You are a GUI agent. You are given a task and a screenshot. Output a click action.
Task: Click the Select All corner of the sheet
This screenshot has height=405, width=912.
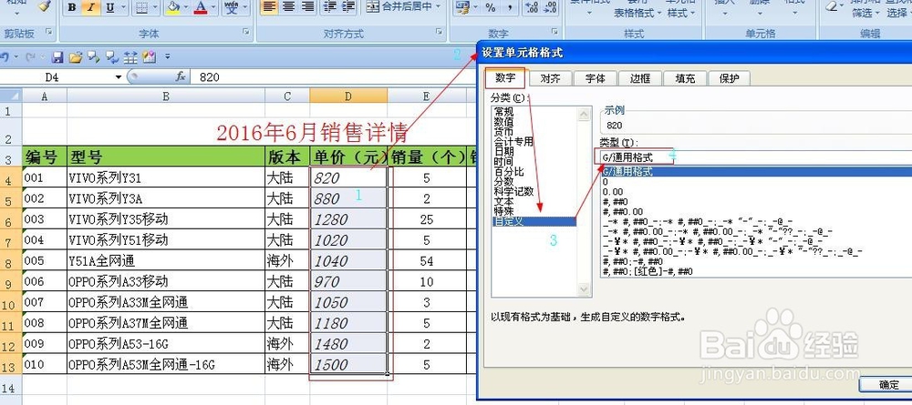(11, 96)
